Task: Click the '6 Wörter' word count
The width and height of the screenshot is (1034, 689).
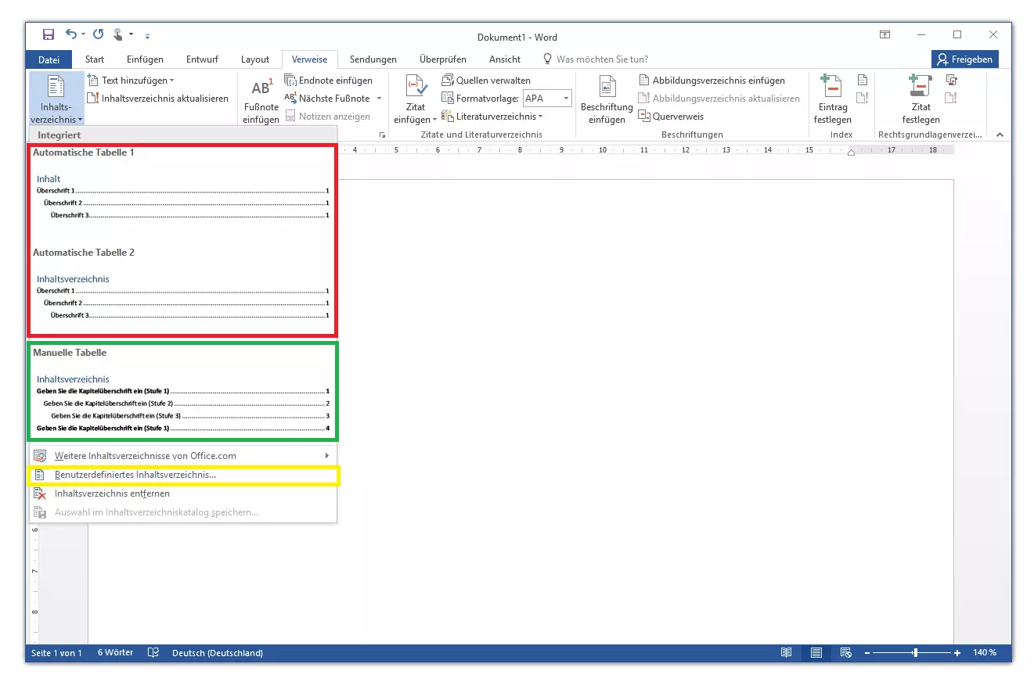Action: [115, 653]
